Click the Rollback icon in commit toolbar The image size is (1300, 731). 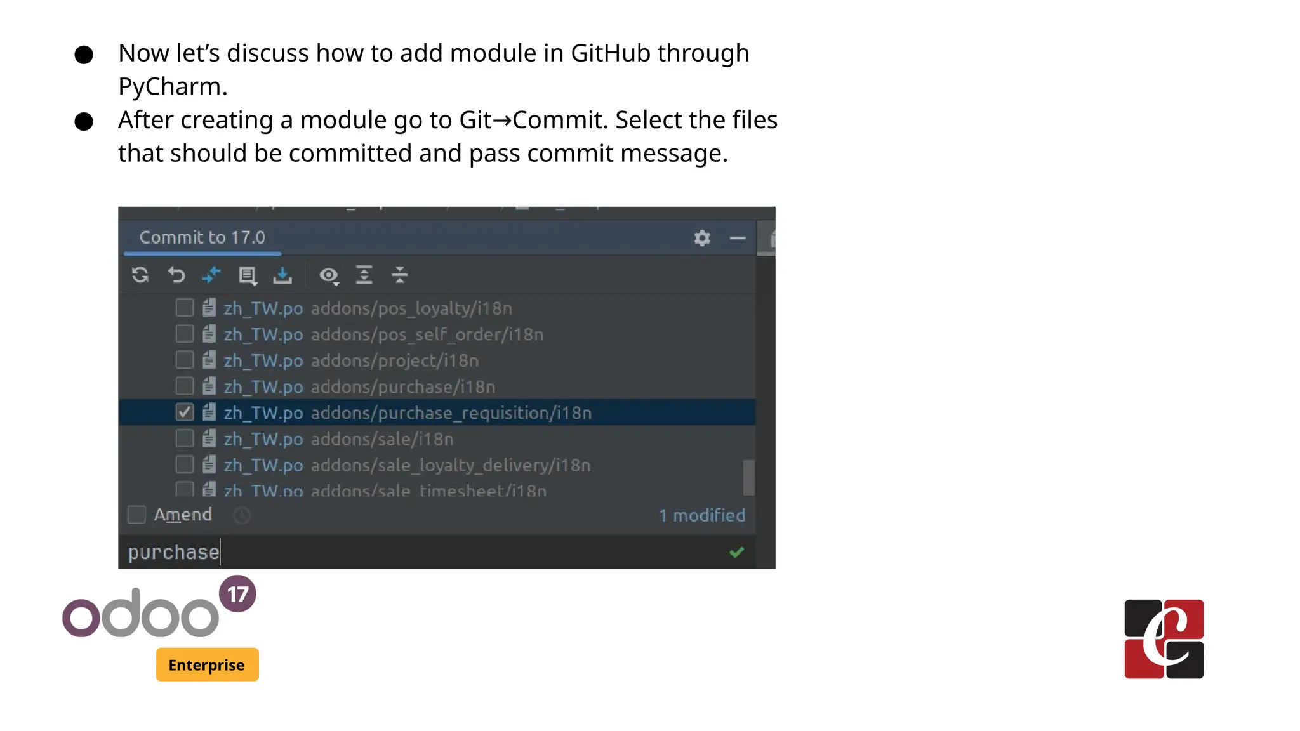pyautogui.click(x=176, y=275)
